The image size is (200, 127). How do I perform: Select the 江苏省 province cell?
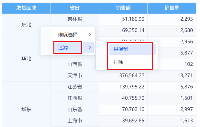pos(75,87)
